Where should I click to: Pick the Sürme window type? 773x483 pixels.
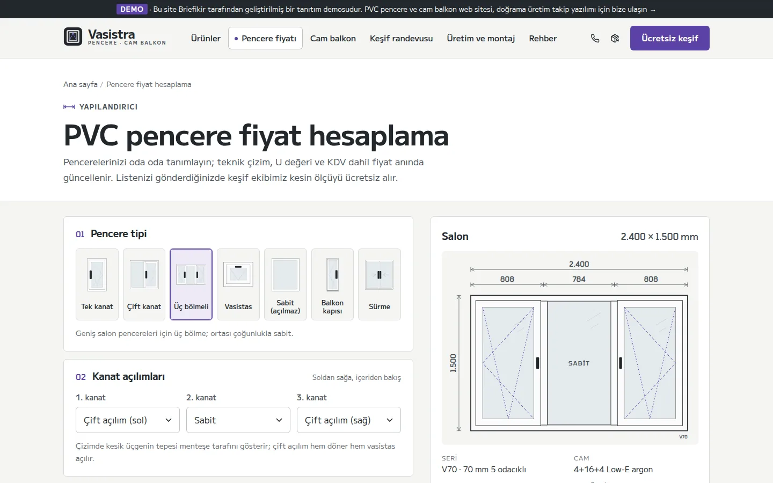pyautogui.click(x=380, y=284)
